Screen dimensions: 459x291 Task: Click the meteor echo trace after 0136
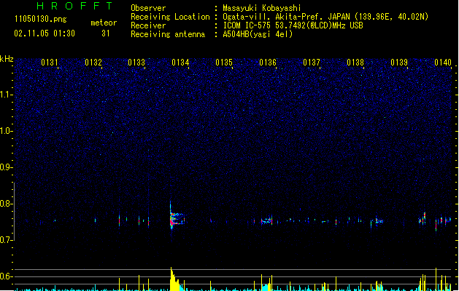[x=266, y=220]
